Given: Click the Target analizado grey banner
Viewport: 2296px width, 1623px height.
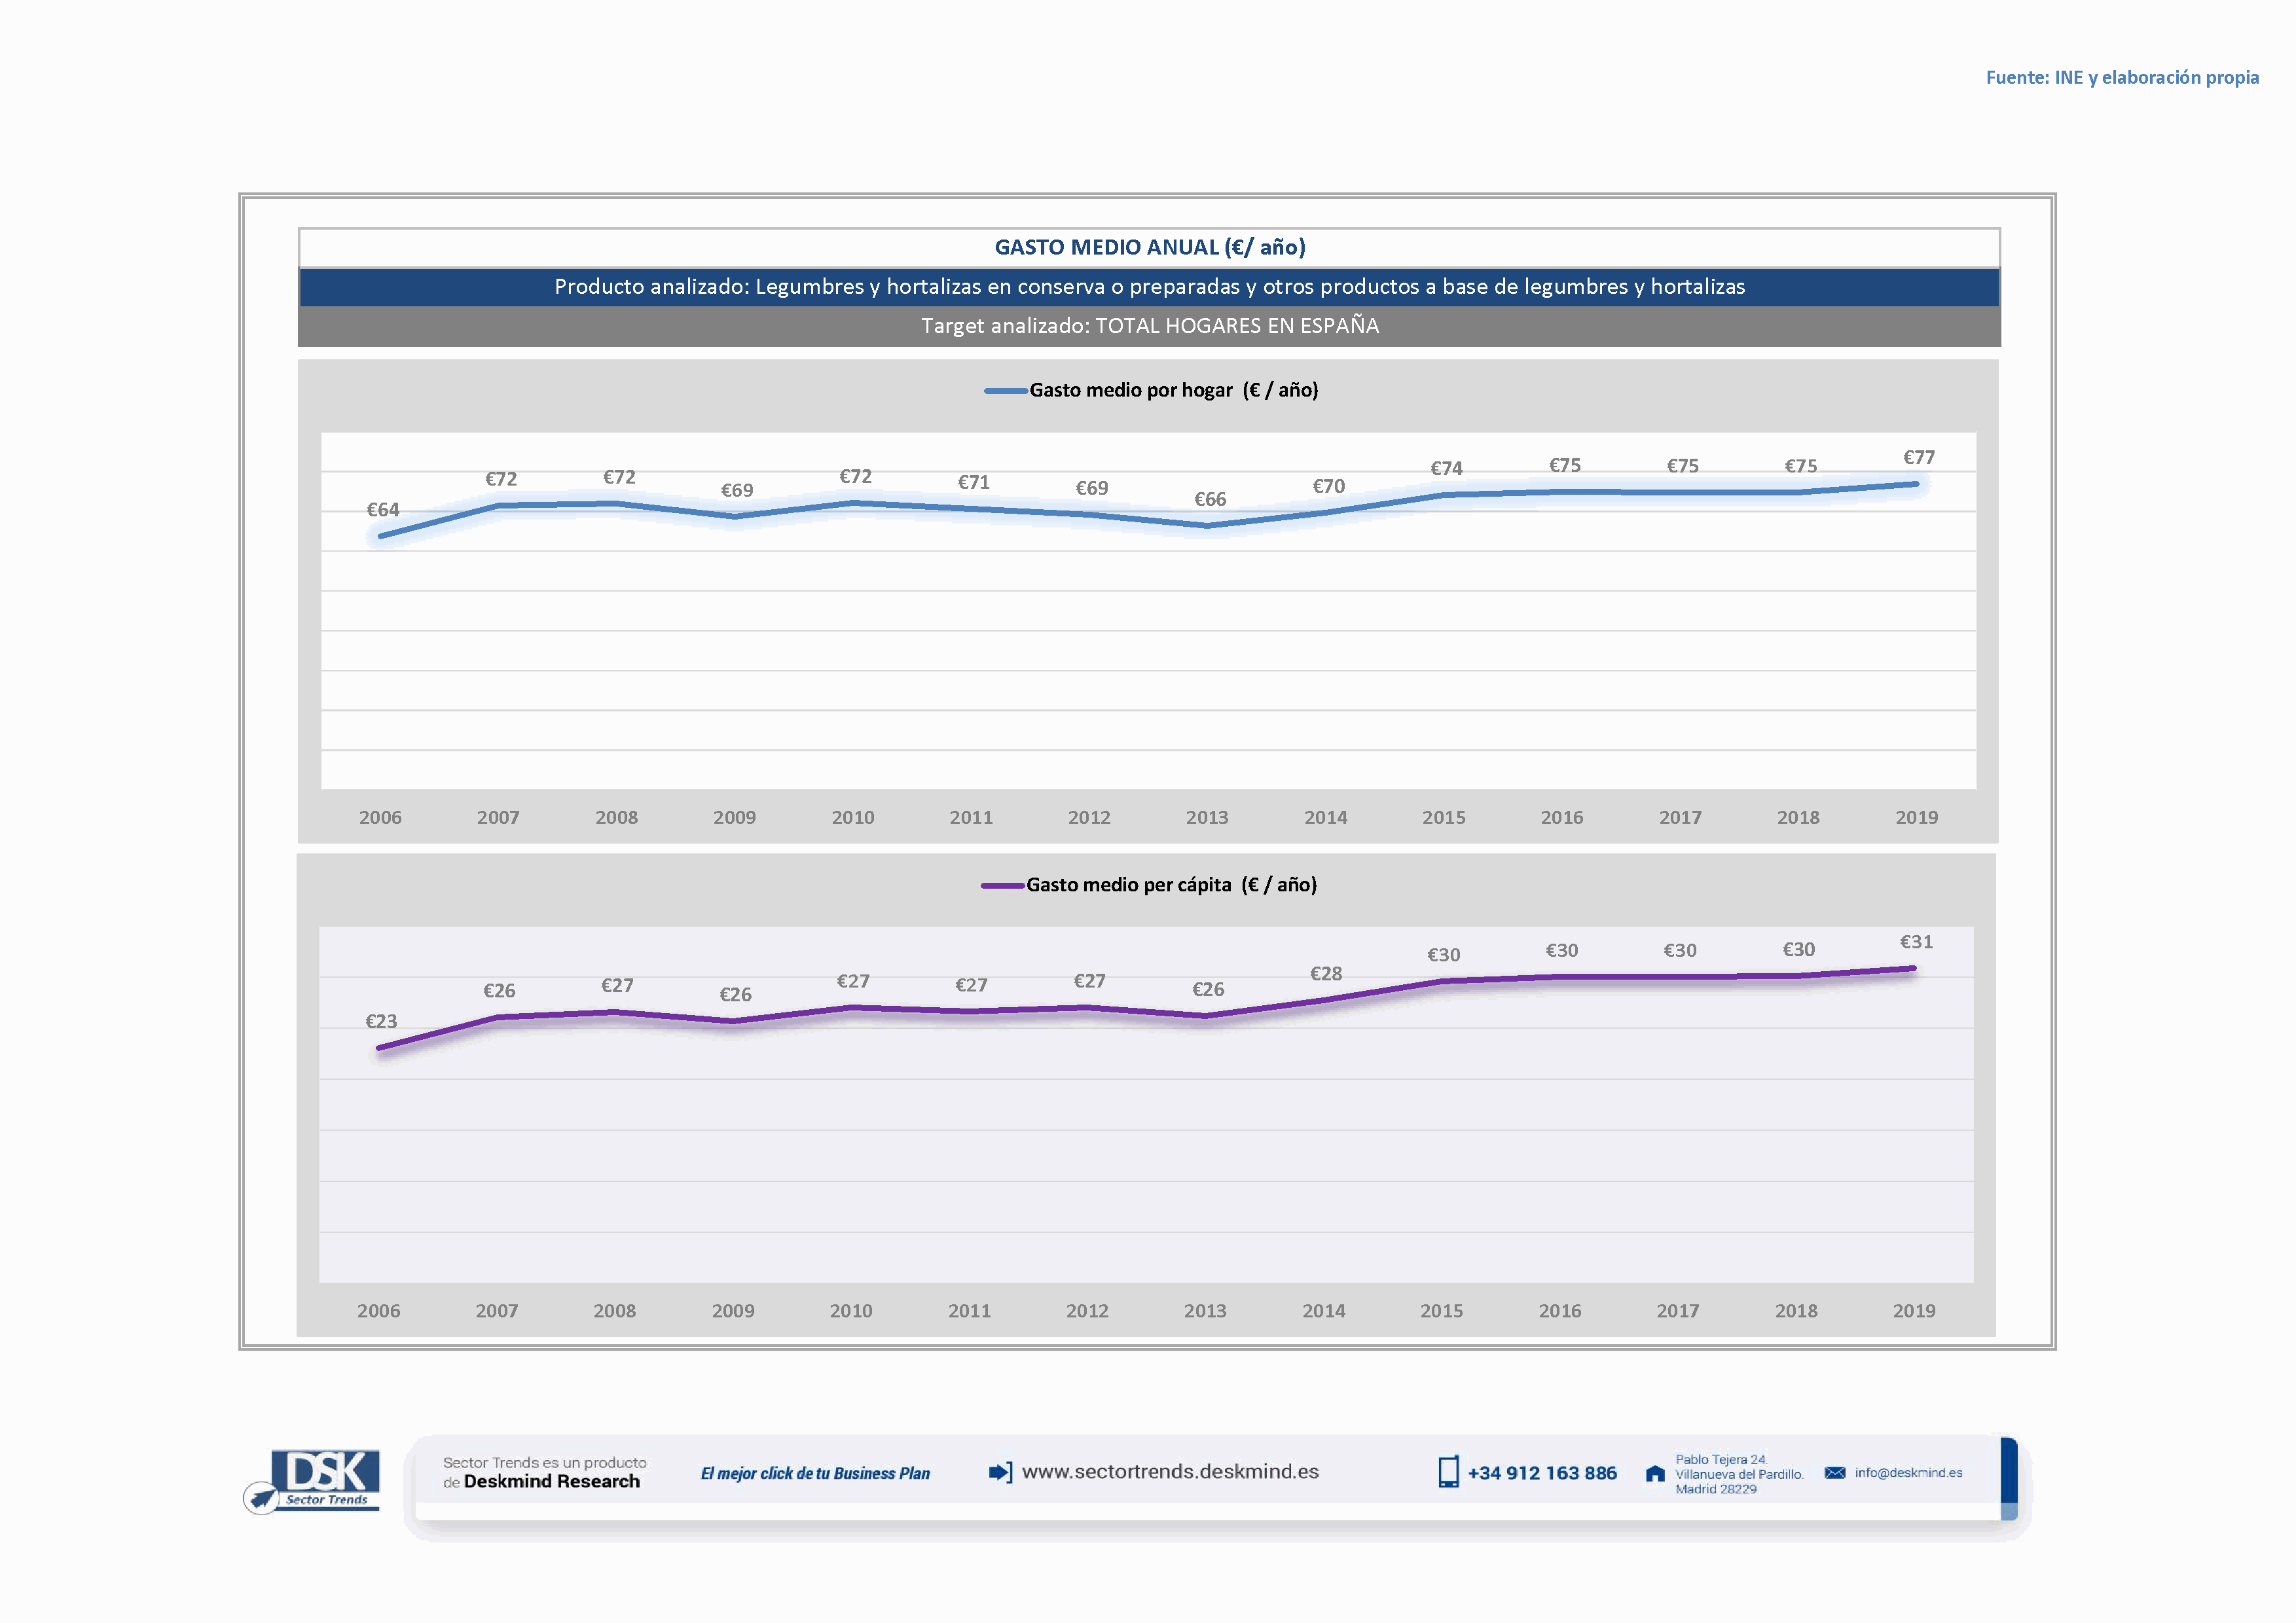Looking at the screenshot, I should 1149,326.
